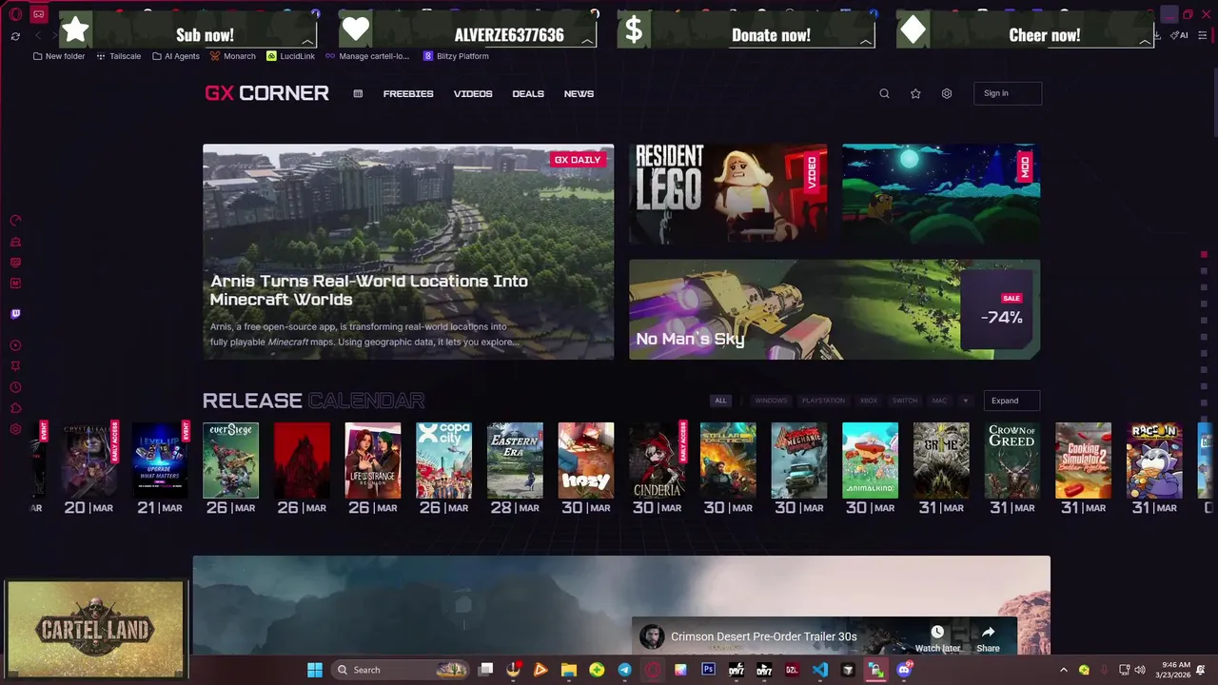Click Share on Crimson Desert trailer
1218x685 pixels.
click(x=988, y=638)
